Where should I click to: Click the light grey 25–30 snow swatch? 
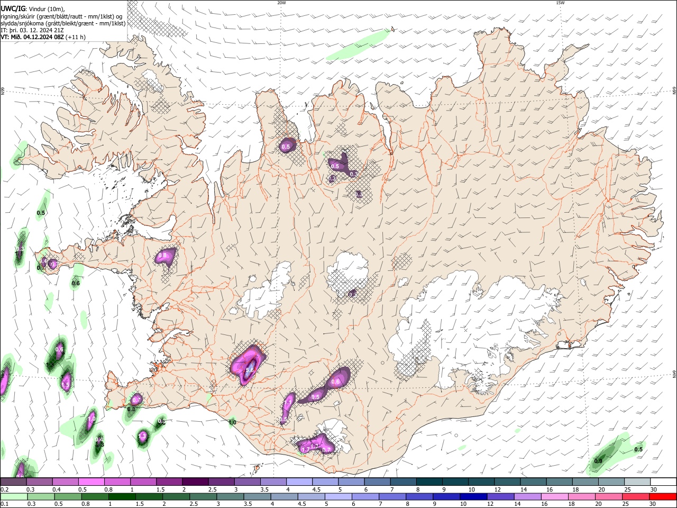click(x=637, y=482)
